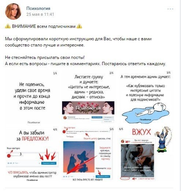The width and height of the screenshot is (181, 191).
Task: Open the post's three-dot options menu
Action: 170,9
